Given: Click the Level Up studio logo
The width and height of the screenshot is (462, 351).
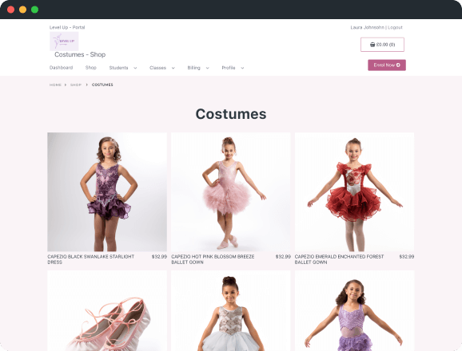Looking at the screenshot, I should pyautogui.click(x=64, y=41).
